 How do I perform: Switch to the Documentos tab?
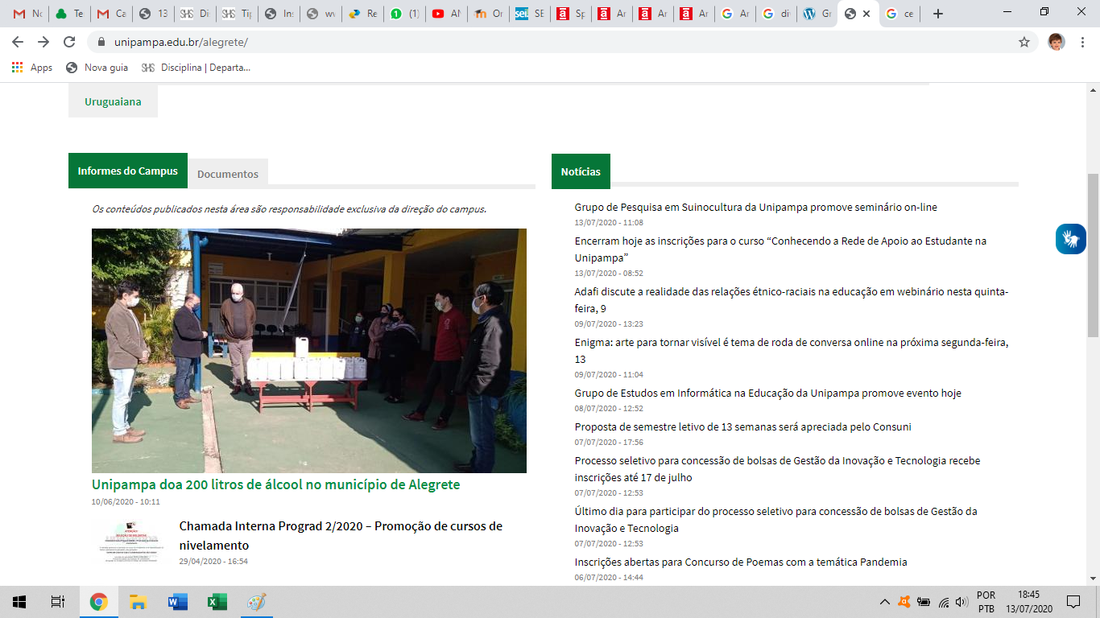tap(228, 174)
